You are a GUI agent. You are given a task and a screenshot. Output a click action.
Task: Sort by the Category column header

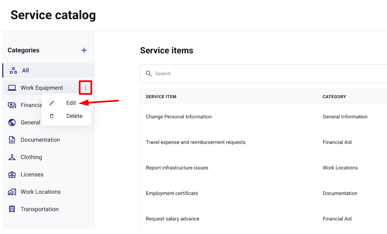[x=334, y=97]
